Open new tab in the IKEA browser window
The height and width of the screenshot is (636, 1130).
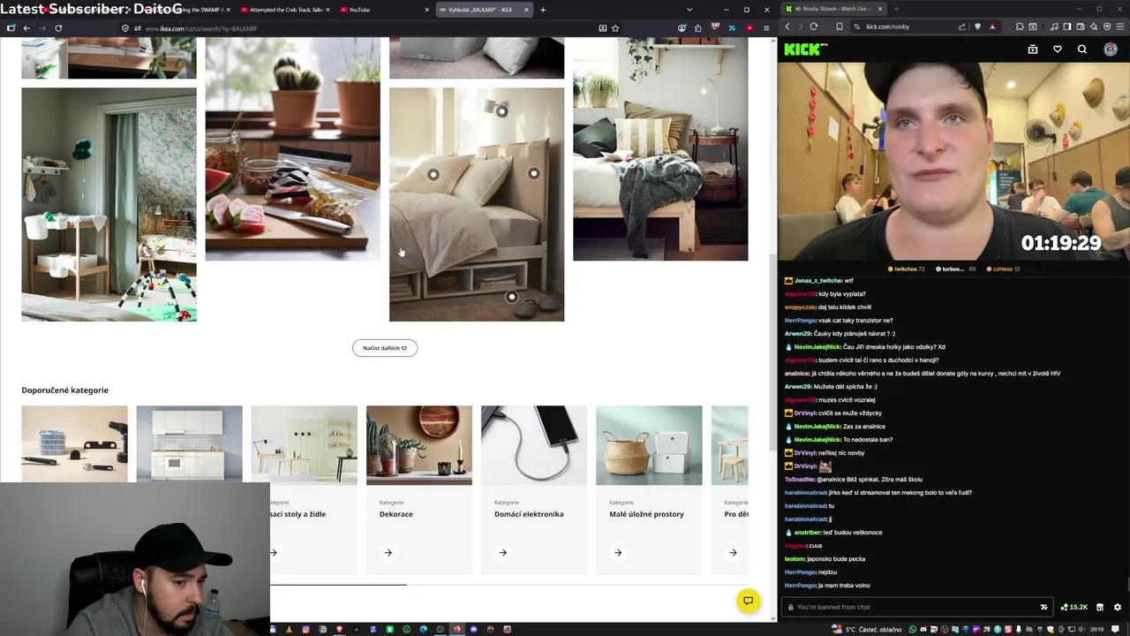(543, 10)
